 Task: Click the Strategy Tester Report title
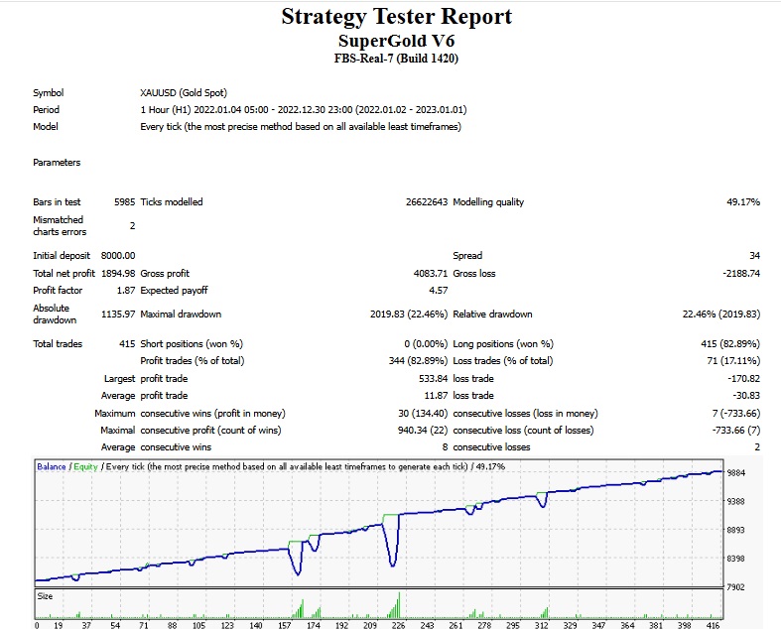tap(397, 16)
